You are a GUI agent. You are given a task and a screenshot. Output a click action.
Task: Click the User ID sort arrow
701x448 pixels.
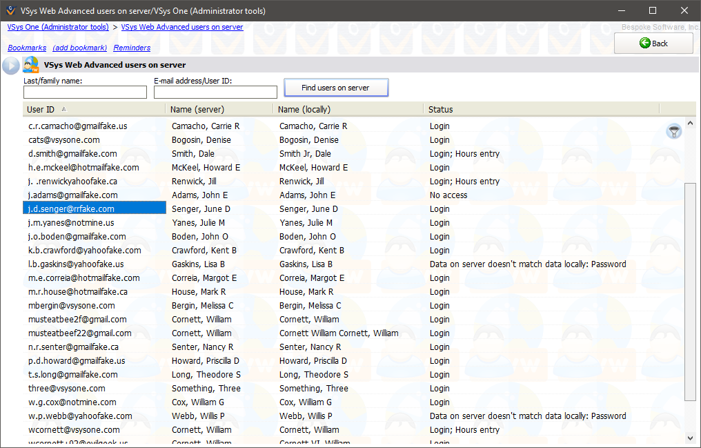64,109
